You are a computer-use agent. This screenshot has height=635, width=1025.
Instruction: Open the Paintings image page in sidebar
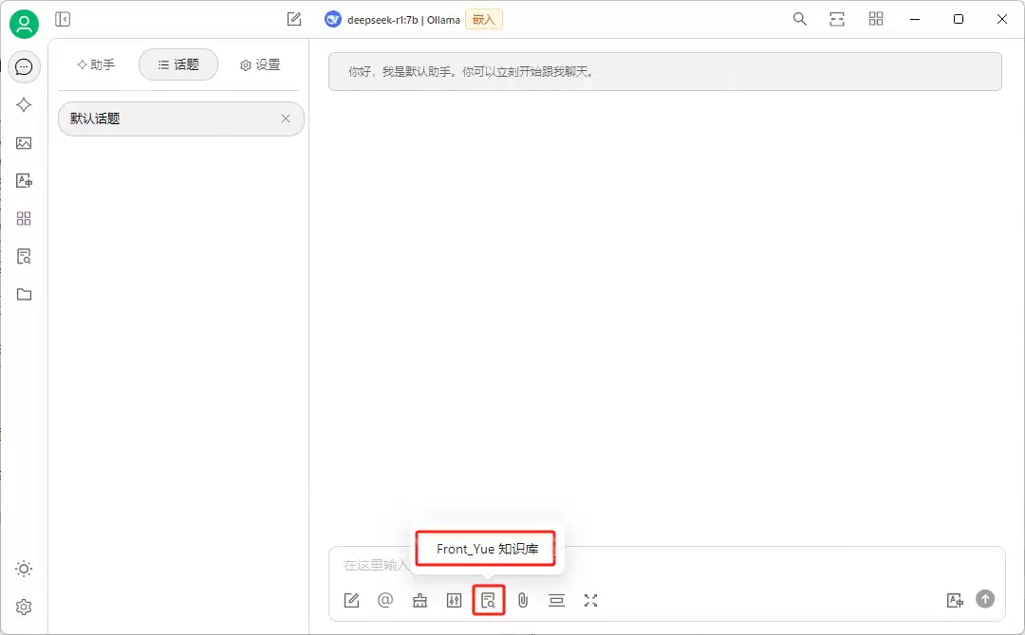click(x=25, y=143)
